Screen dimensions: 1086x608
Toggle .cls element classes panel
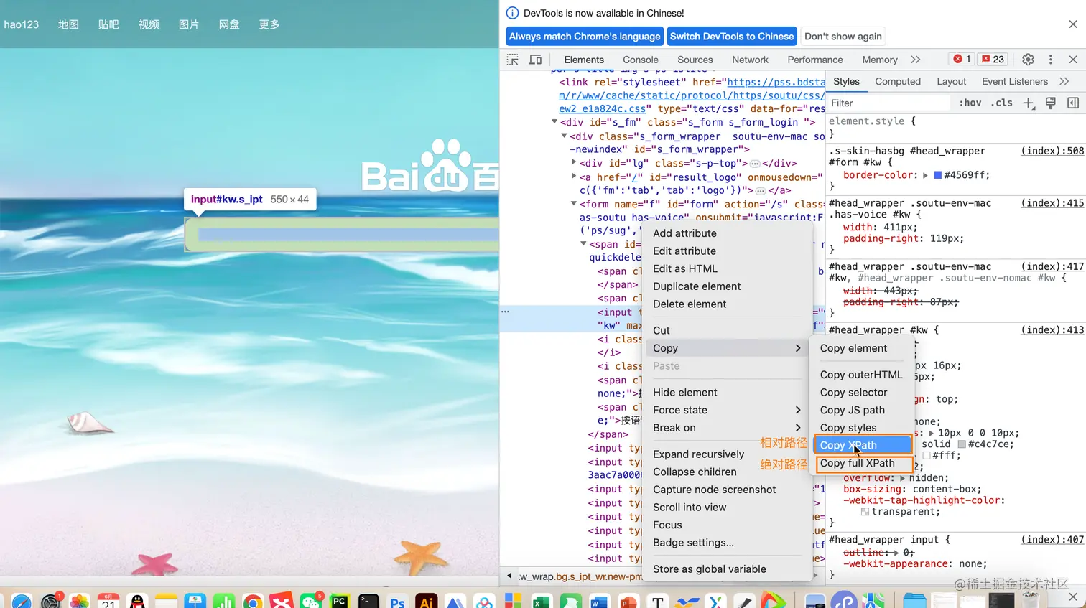point(1001,103)
